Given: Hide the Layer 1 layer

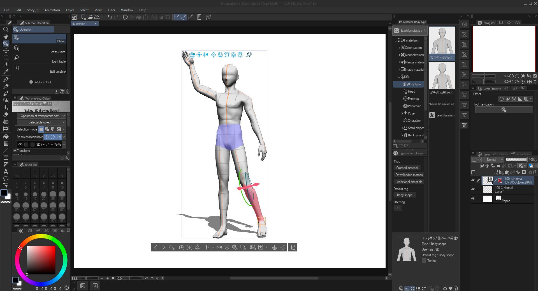Looking at the screenshot, I should click(473, 189).
